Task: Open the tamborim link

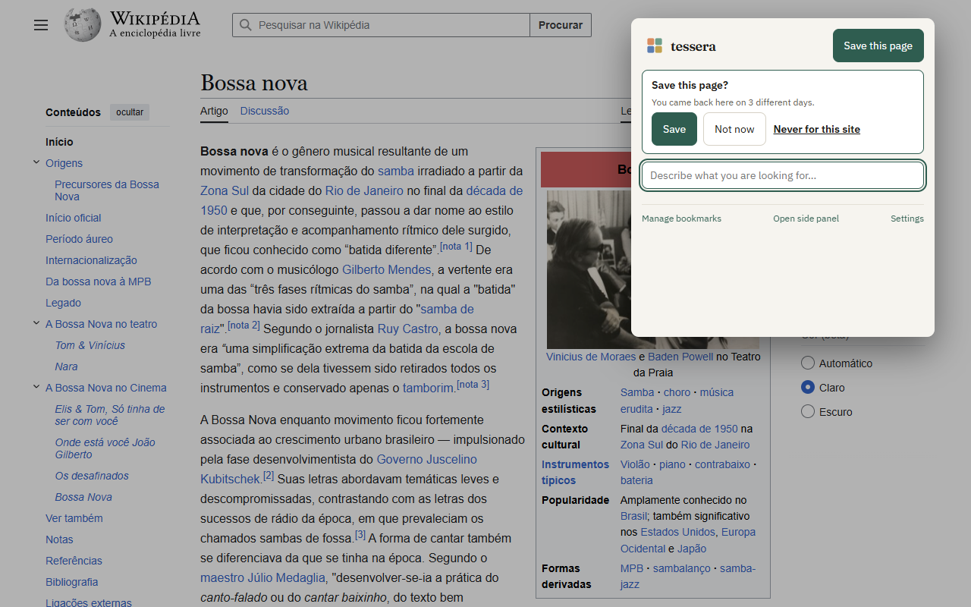Action: pos(429,388)
